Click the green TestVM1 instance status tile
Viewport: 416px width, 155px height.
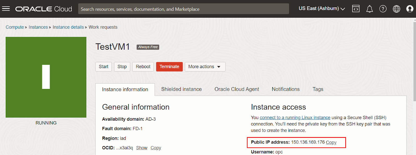coord(46,77)
